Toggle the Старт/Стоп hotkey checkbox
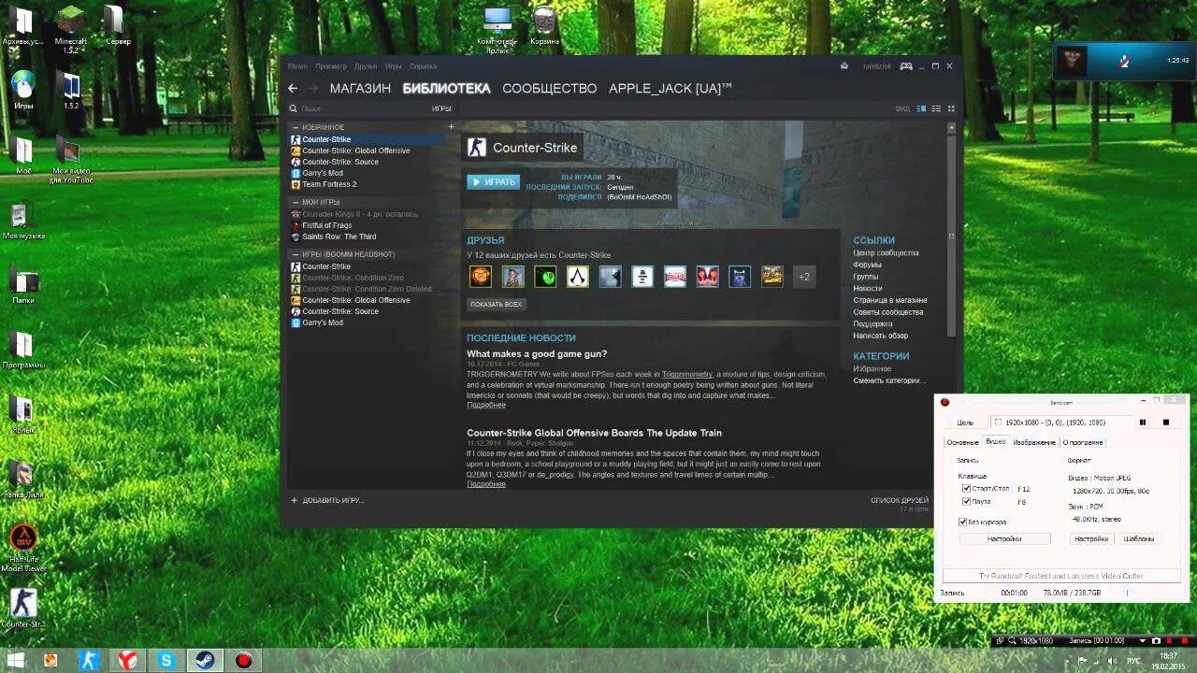Viewport: 1197px width, 673px height. pos(966,489)
